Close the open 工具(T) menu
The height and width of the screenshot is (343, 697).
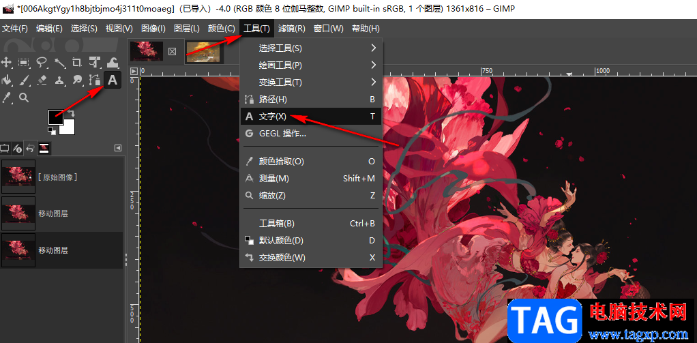[256, 29]
